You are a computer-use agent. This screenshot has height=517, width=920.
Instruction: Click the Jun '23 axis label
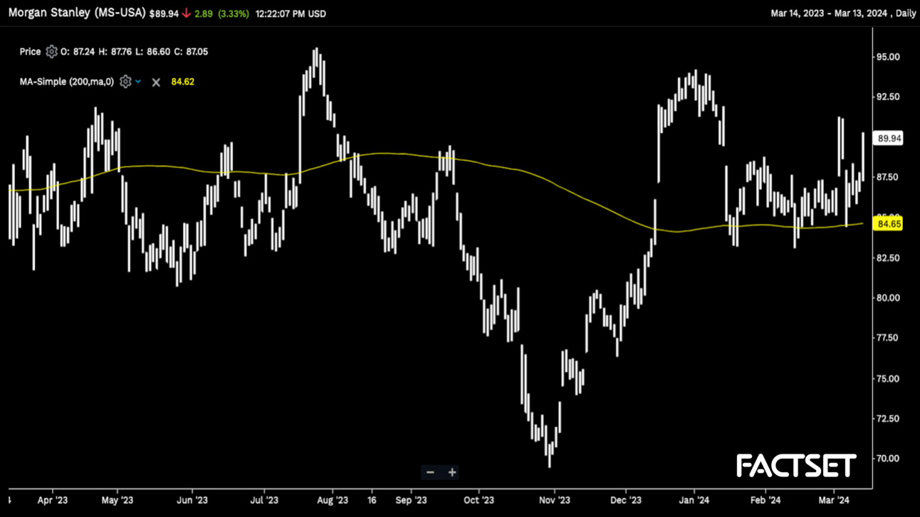[x=192, y=500]
